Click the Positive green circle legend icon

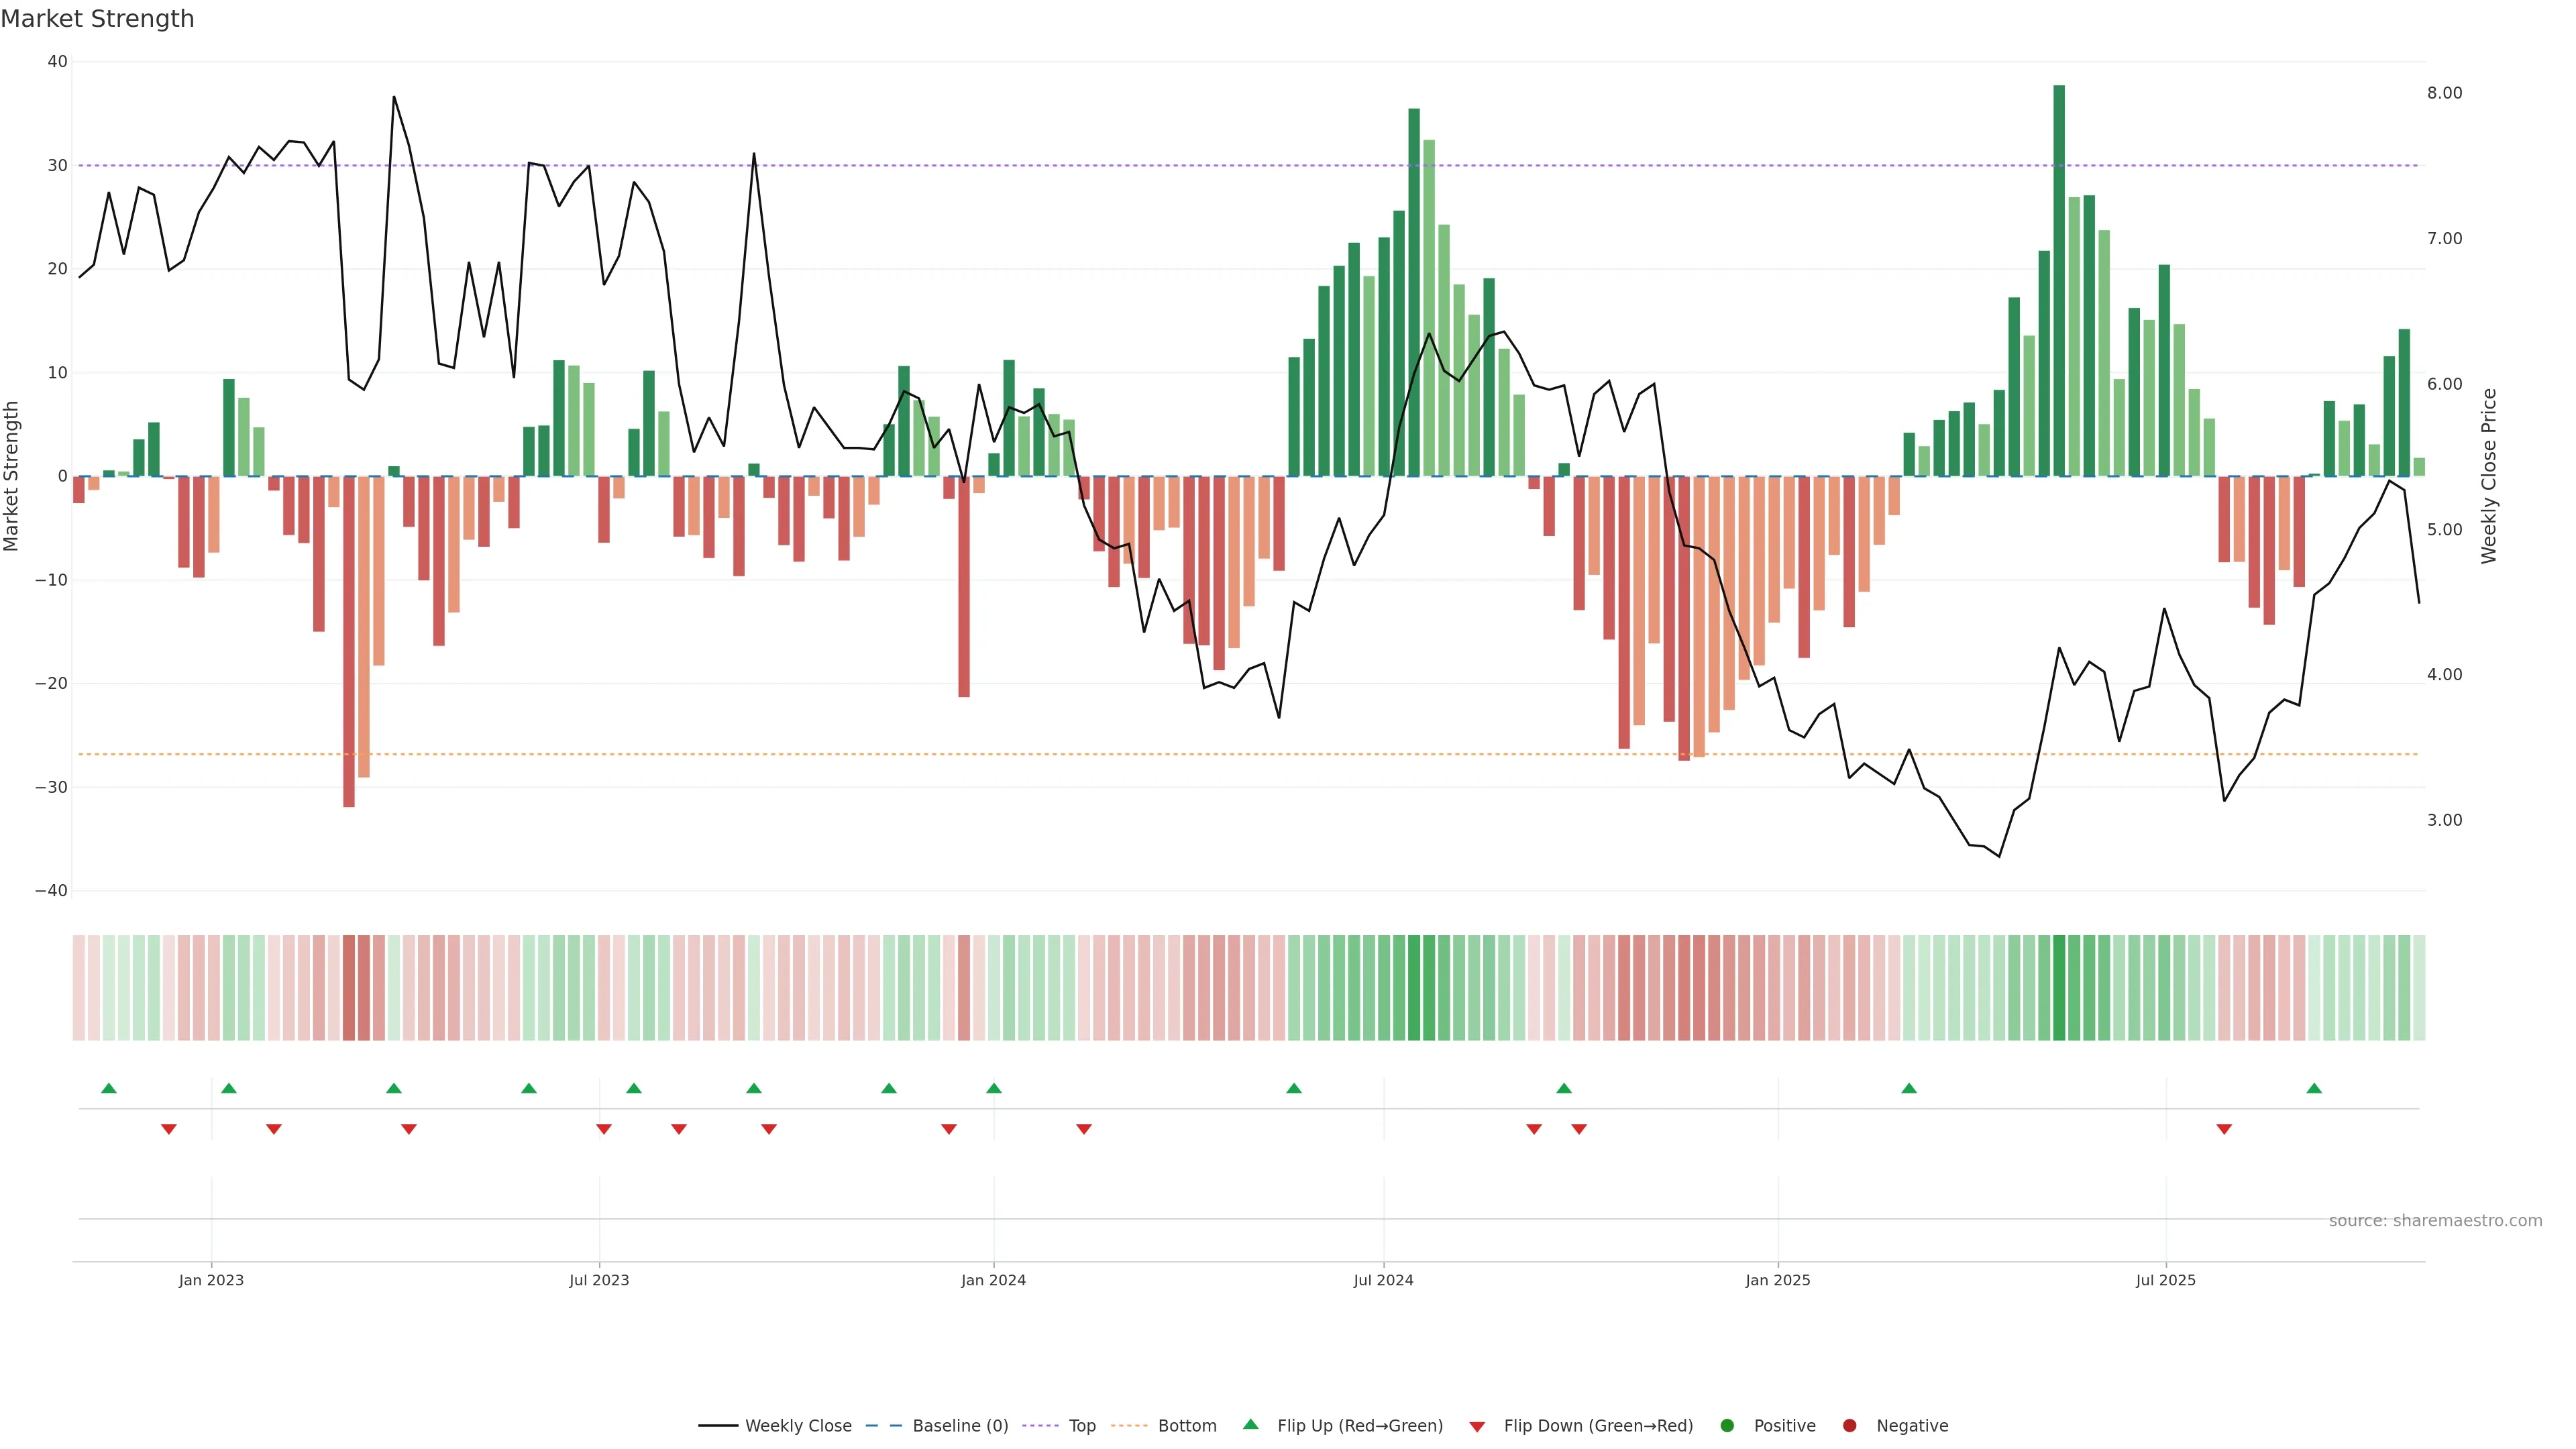pos(1727,1426)
